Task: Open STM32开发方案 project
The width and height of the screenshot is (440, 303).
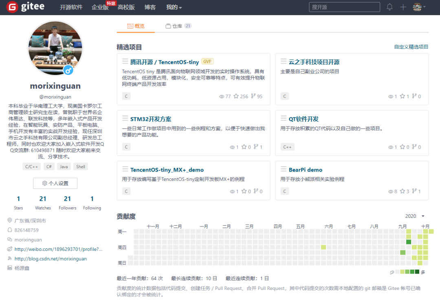Action: pos(151,119)
